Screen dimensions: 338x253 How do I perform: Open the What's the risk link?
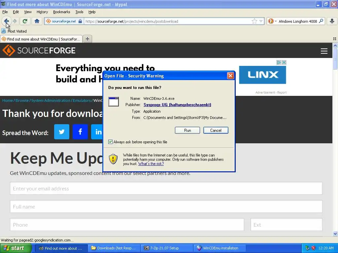(x=151, y=164)
